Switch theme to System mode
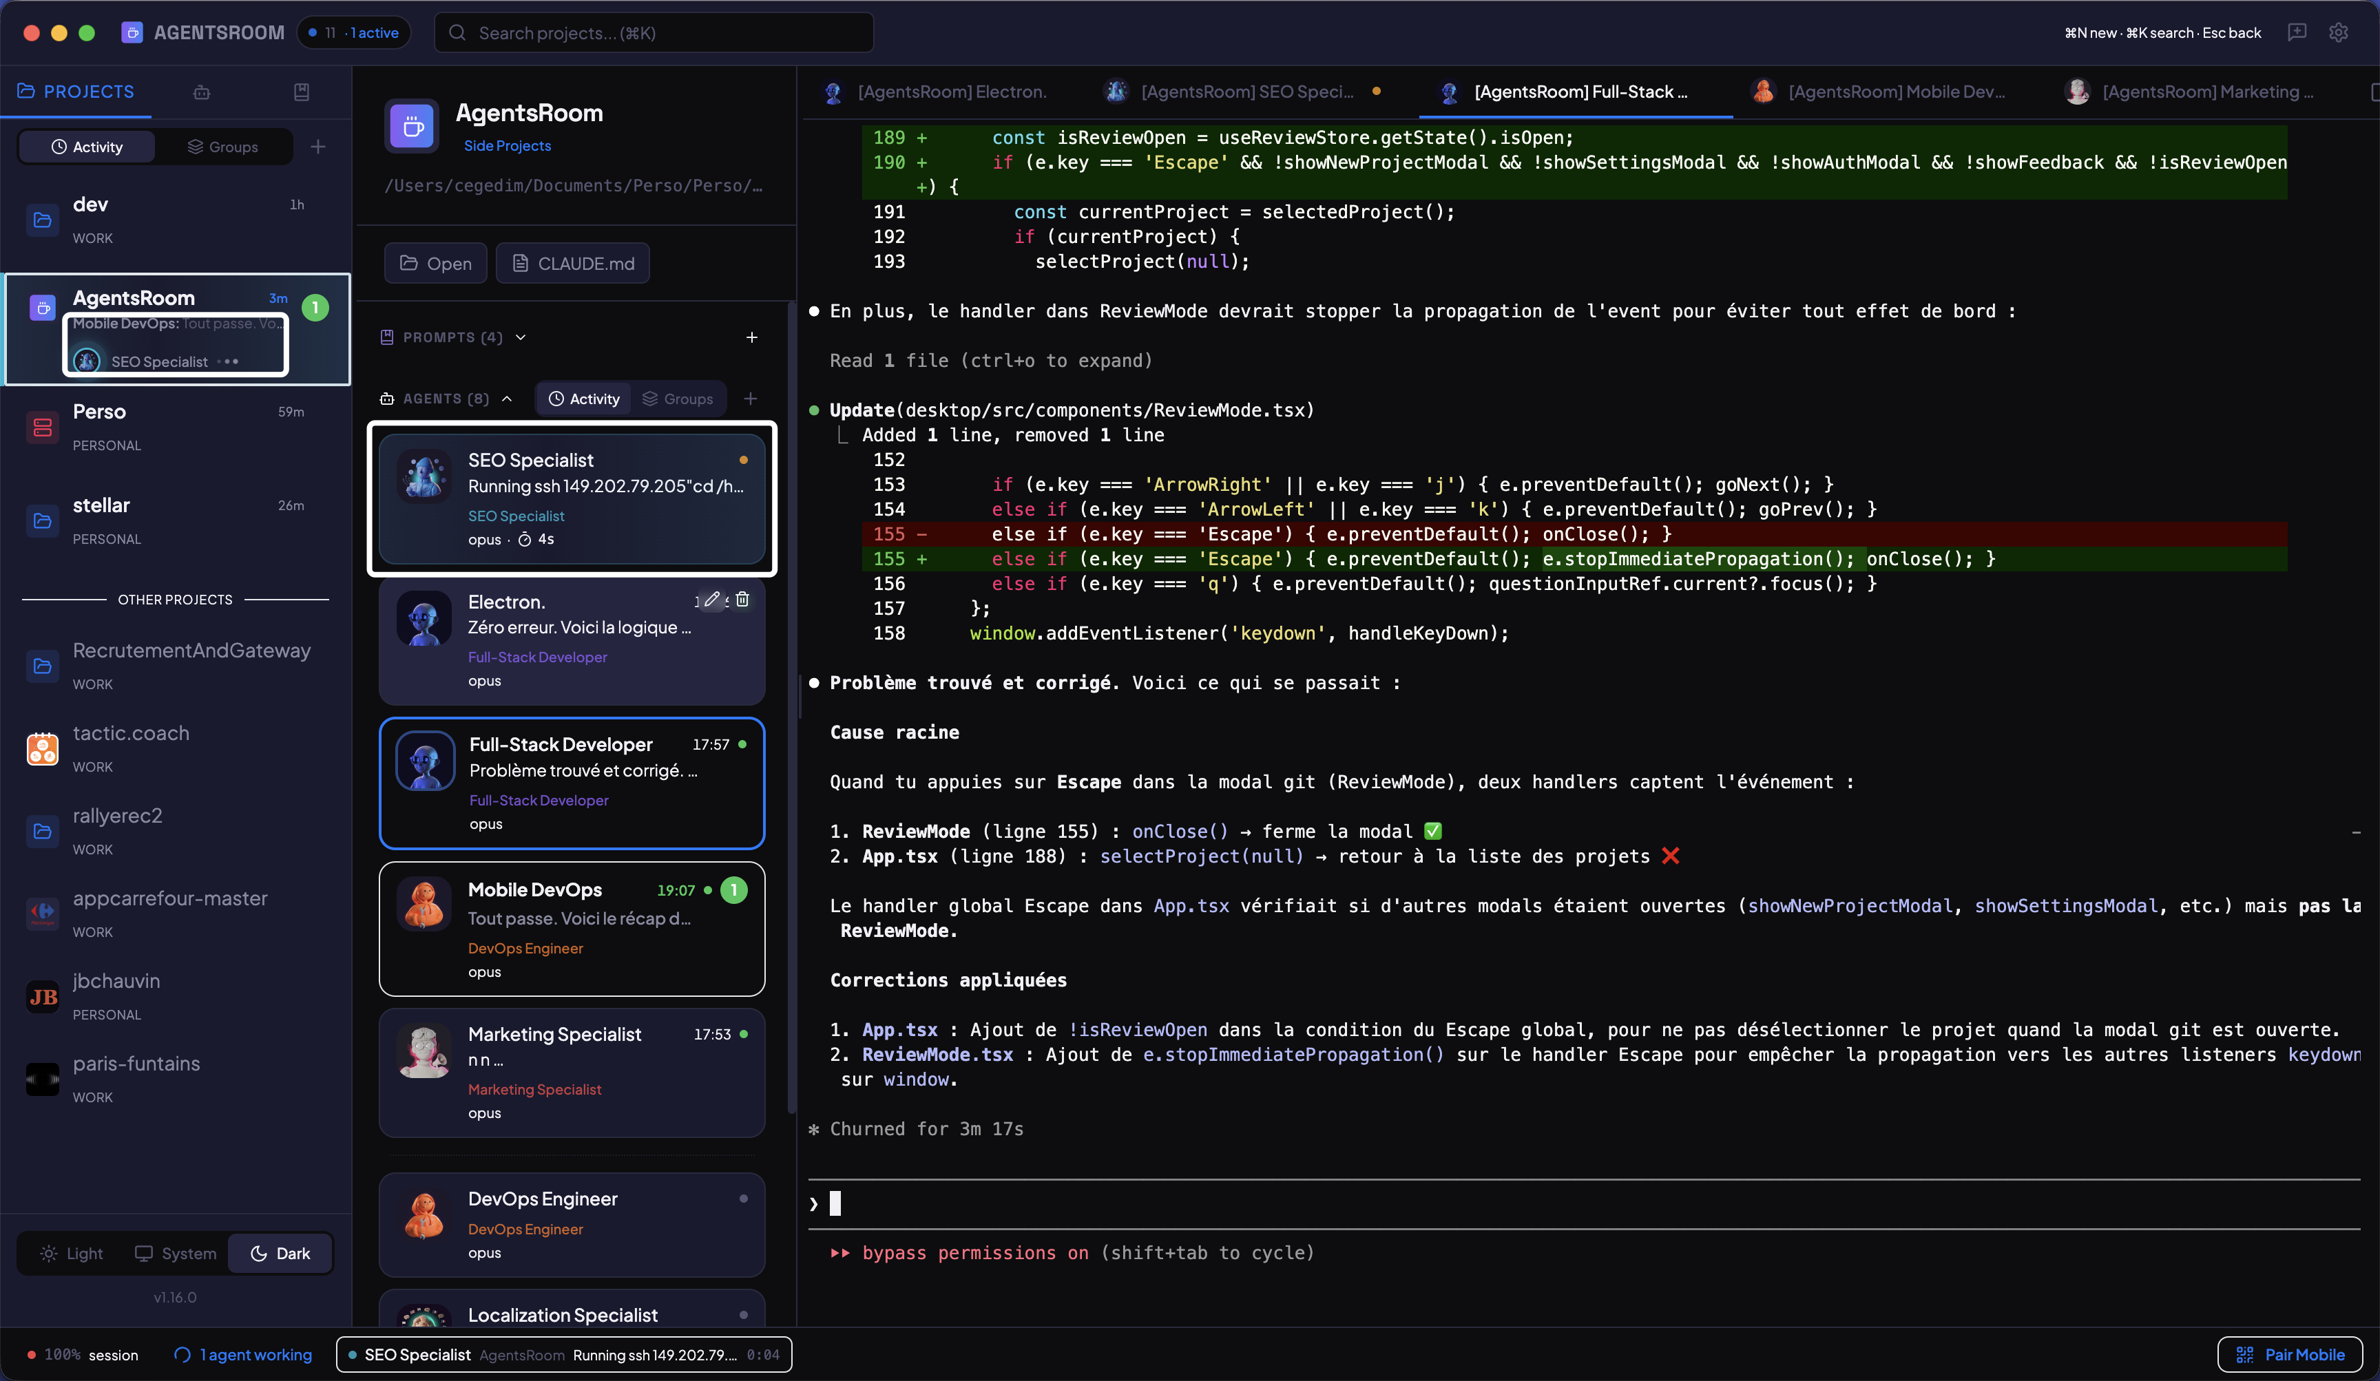This screenshot has width=2380, height=1381. pos(174,1254)
